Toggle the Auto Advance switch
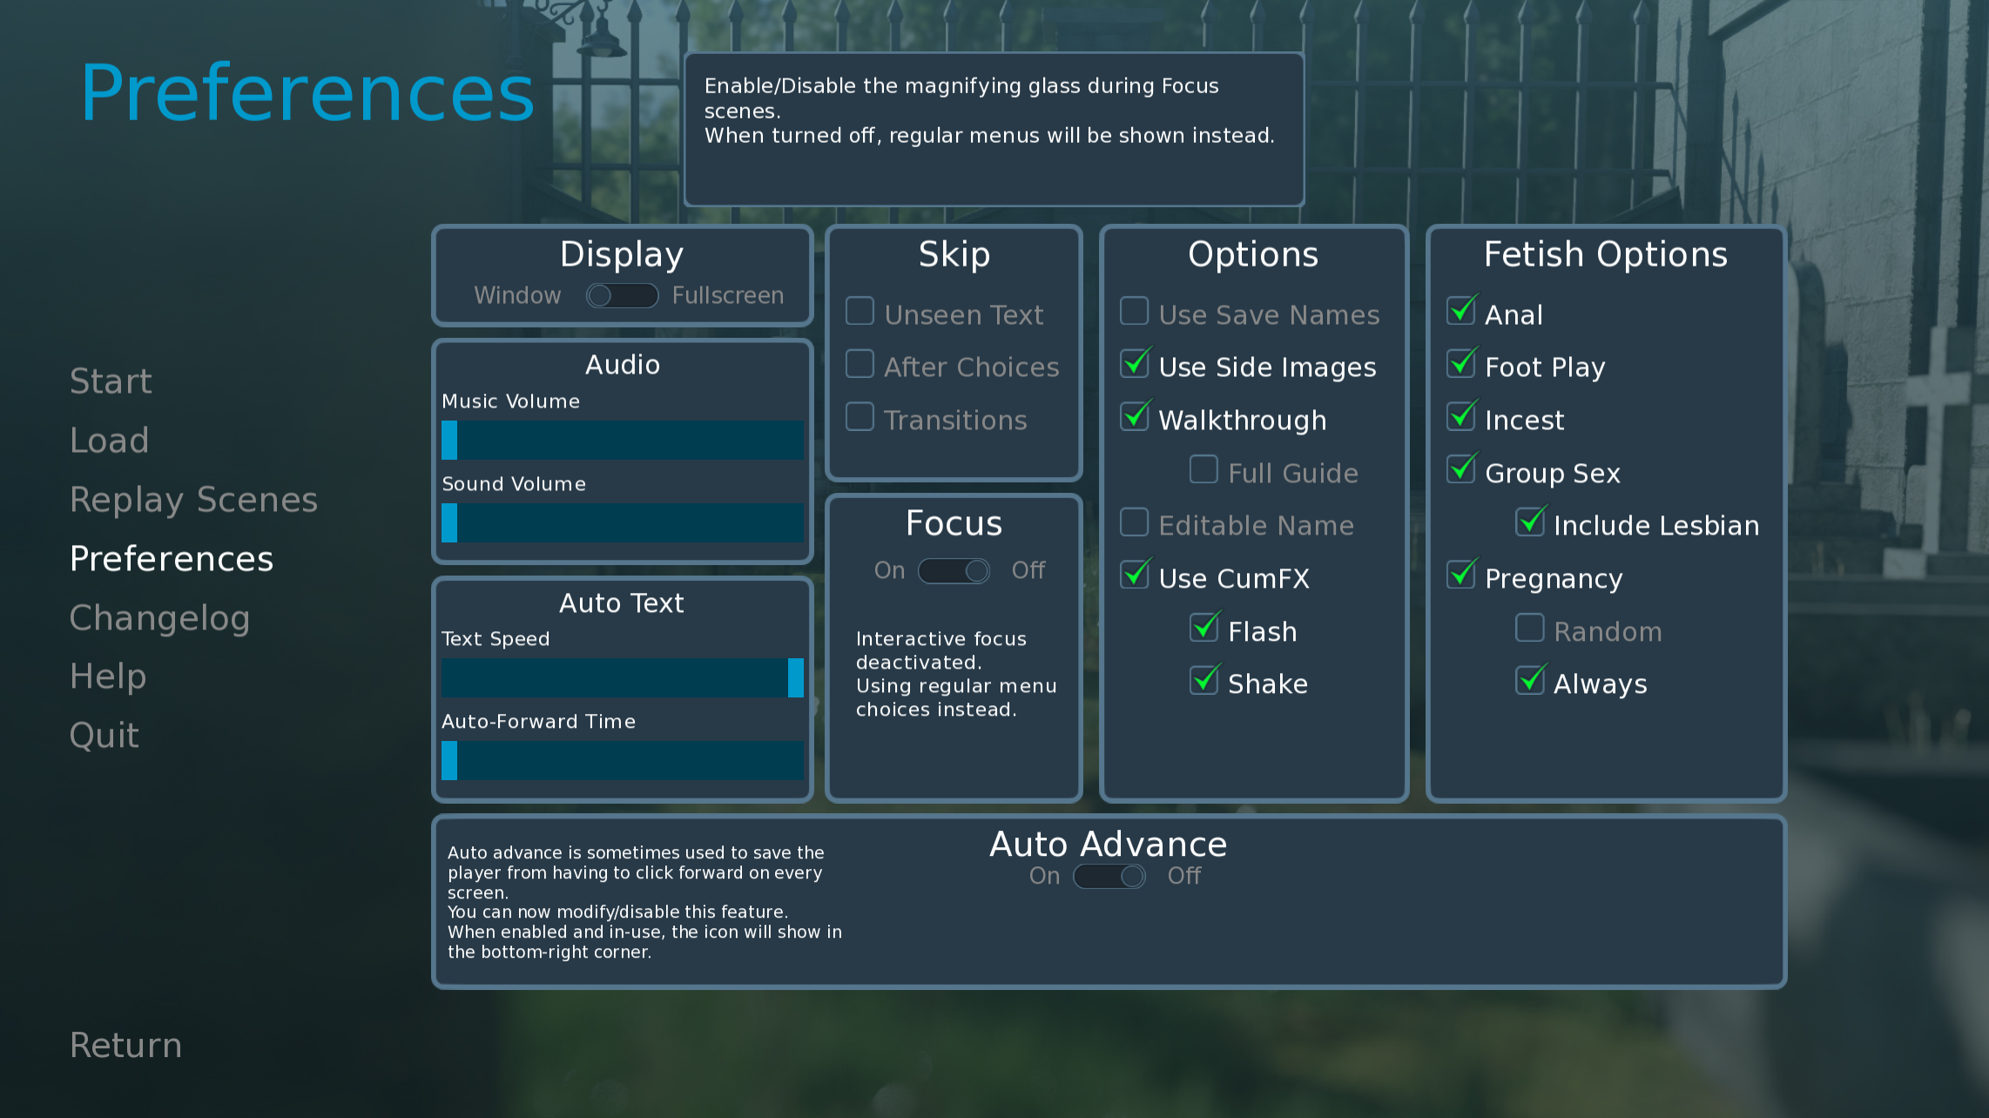 pyautogui.click(x=1109, y=876)
